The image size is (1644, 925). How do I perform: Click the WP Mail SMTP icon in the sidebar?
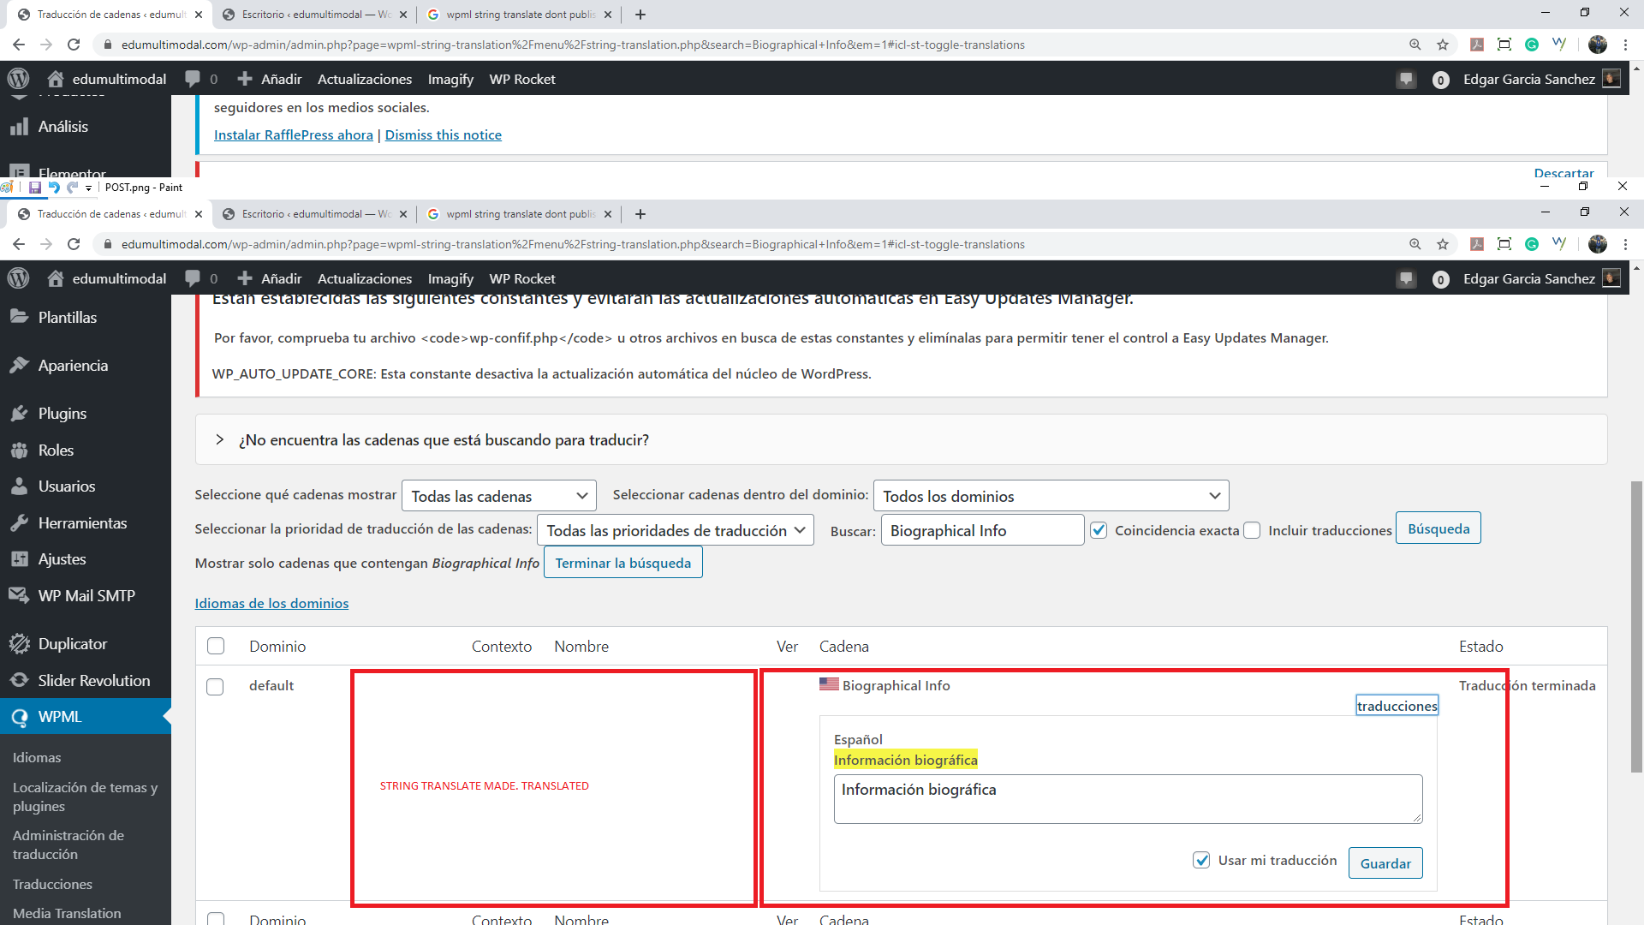pos(18,595)
